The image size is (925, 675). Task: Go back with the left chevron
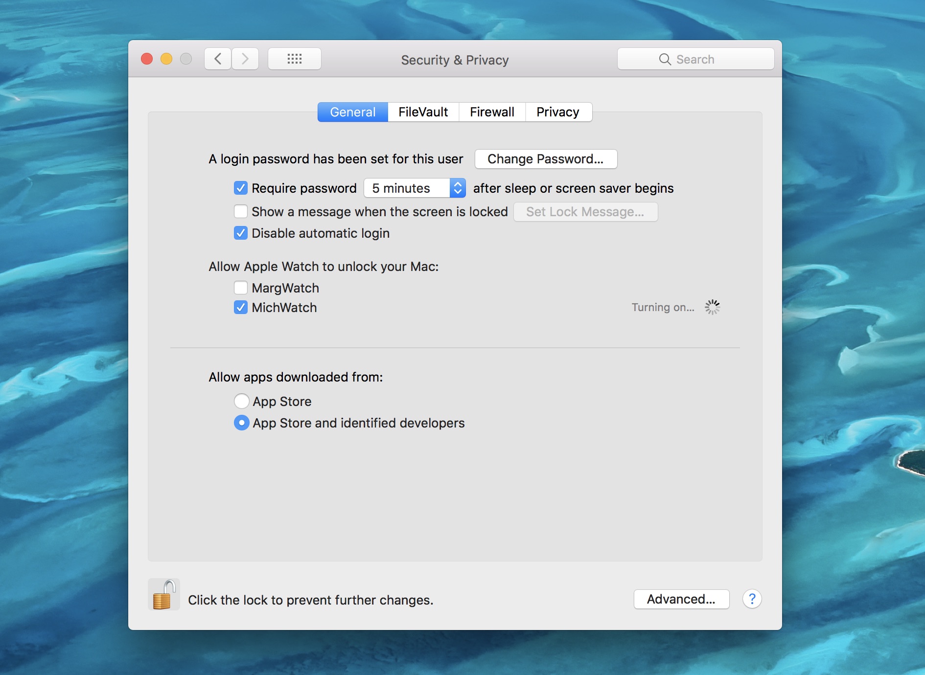218,59
